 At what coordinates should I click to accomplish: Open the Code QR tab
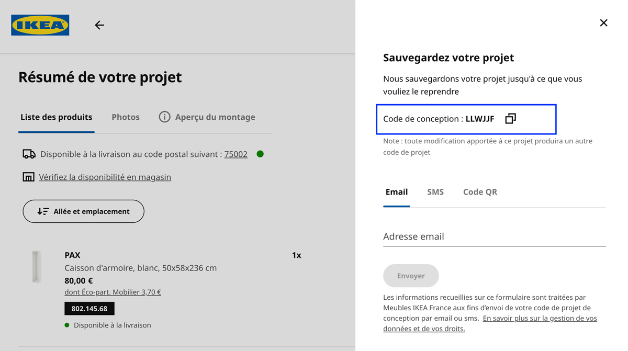(x=480, y=192)
